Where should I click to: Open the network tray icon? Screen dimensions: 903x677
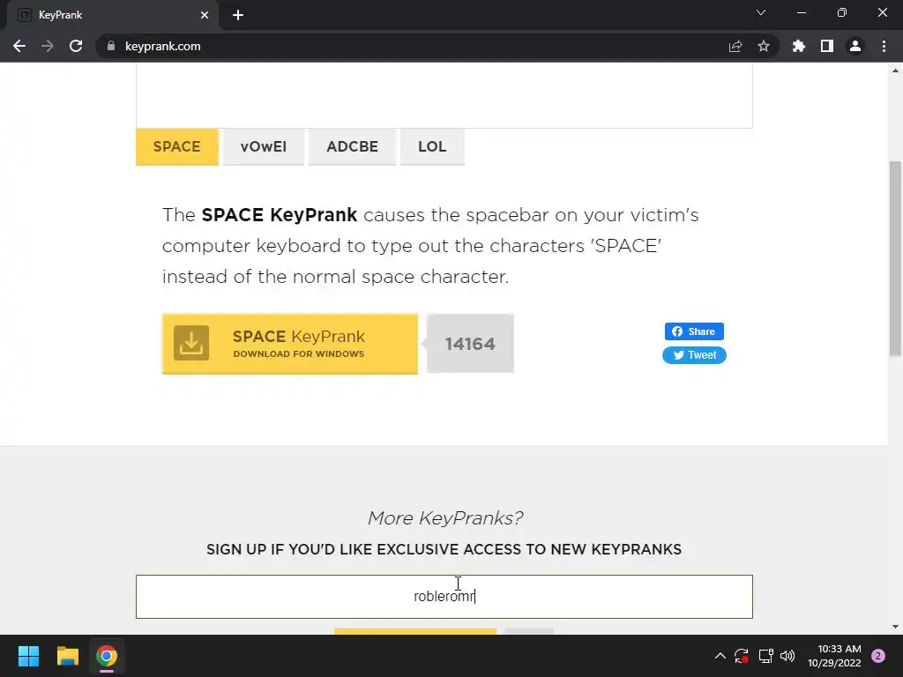765,656
